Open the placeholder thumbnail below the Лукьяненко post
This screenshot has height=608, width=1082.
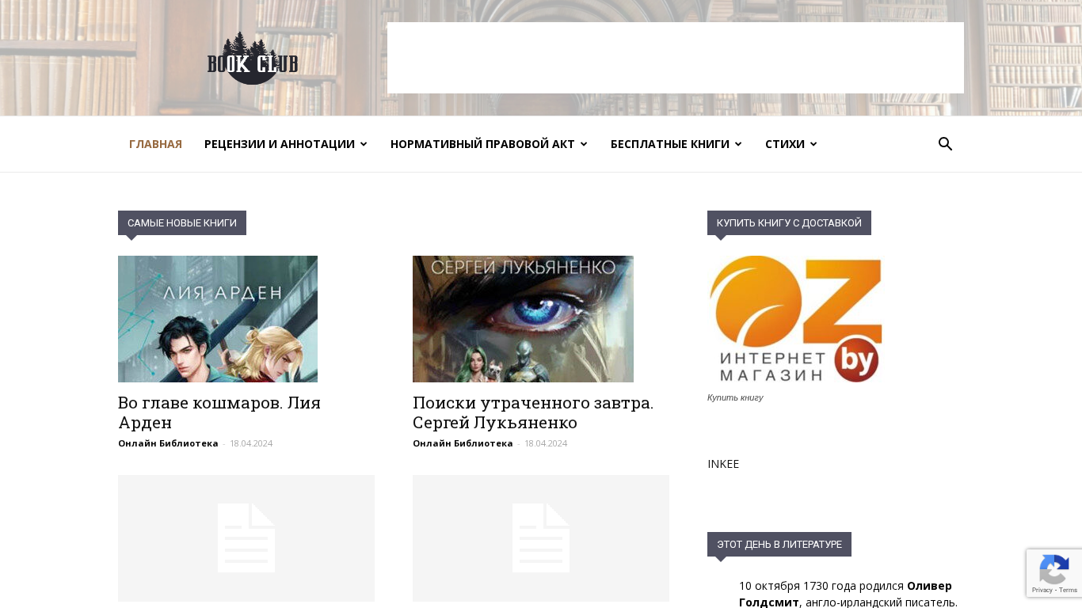click(x=541, y=538)
